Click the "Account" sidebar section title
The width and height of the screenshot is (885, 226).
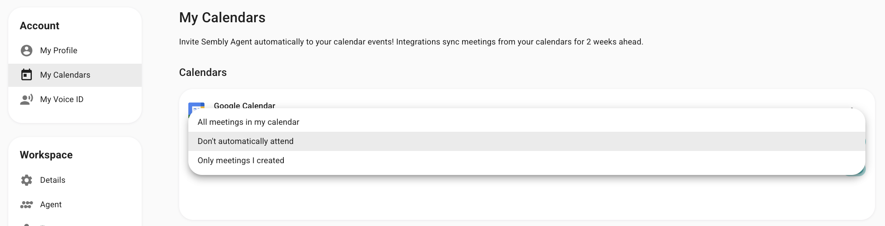point(39,26)
